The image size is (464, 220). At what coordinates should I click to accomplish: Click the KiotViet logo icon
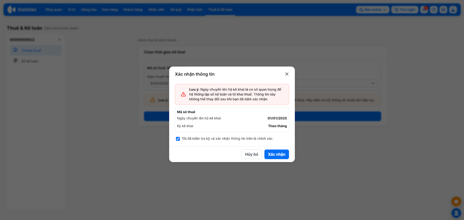tap(12, 10)
